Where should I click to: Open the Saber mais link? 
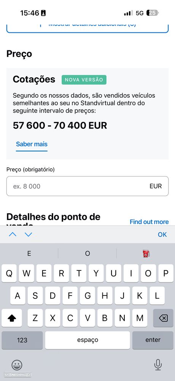(x=32, y=144)
